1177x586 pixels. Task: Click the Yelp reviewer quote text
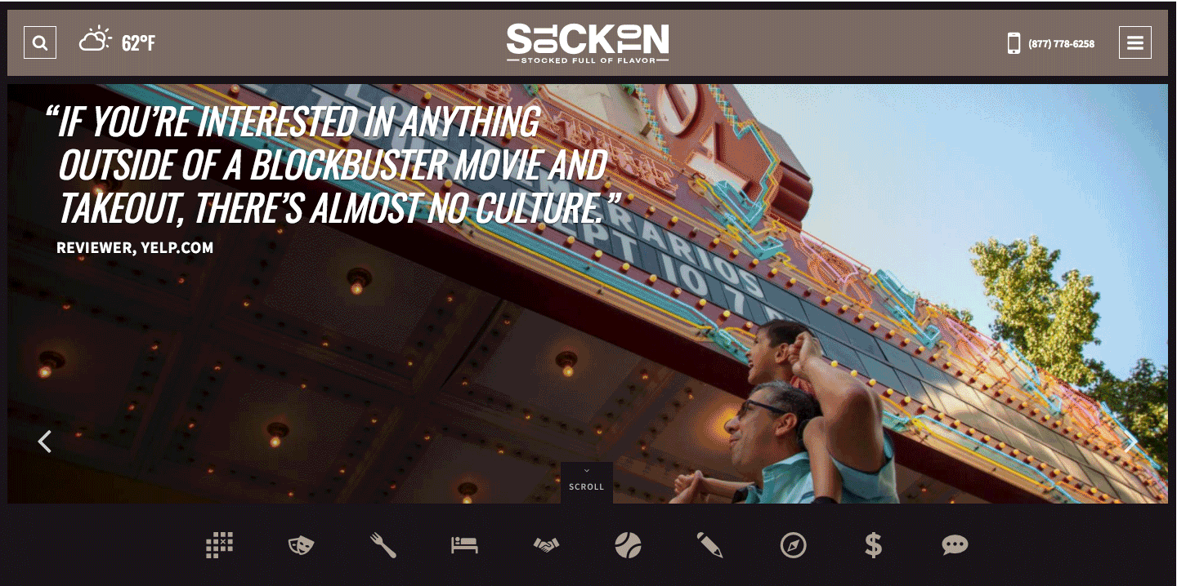tap(333, 166)
